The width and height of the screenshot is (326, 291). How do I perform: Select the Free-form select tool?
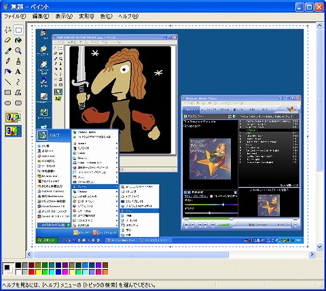coord(8,30)
